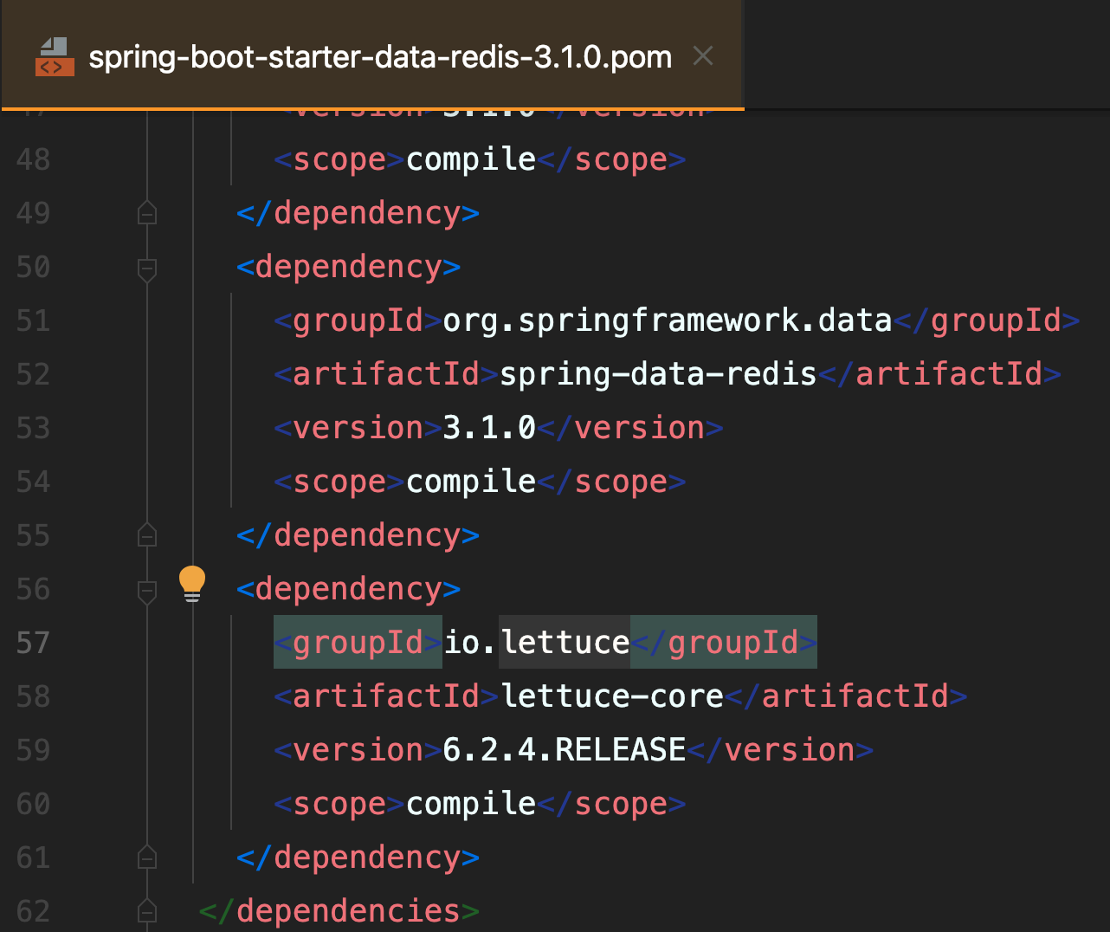Collapse the fold marker on line 49

coord(147,212)
